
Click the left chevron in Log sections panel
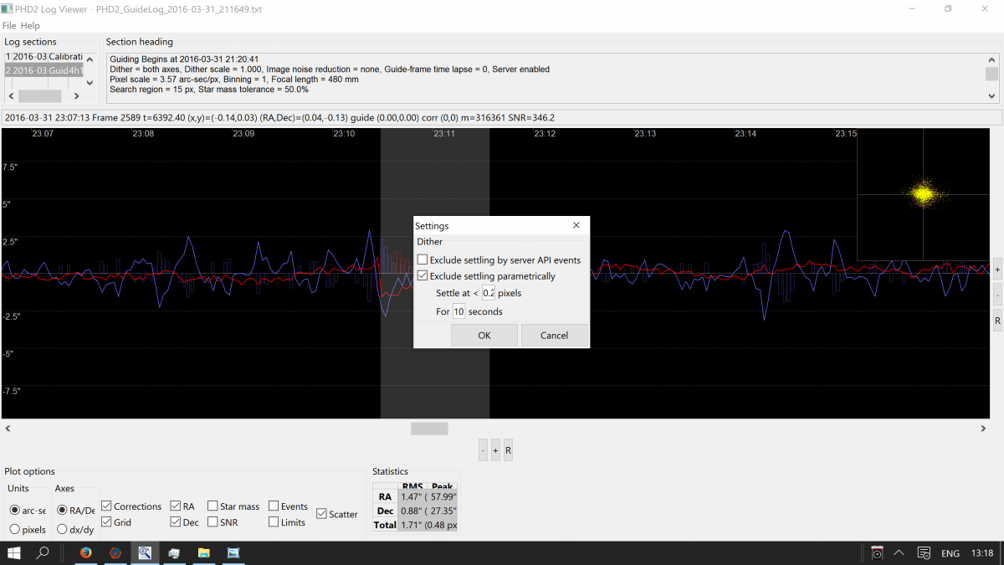(9, 96)
